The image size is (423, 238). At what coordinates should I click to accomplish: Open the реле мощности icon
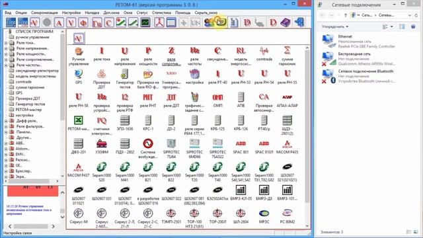coord(148,56)
